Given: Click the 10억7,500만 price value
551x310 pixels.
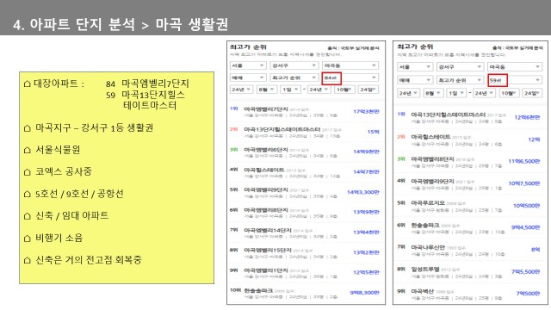Looking at the screenshot, I should coord(524,183).
